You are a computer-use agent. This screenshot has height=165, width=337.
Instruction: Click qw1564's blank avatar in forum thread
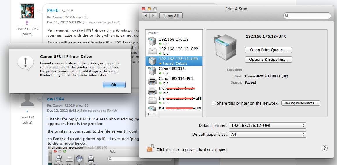point(27,100)
